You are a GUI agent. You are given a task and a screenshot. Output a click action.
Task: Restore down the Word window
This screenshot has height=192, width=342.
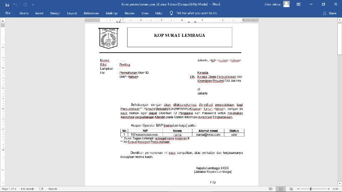point(323,4)
